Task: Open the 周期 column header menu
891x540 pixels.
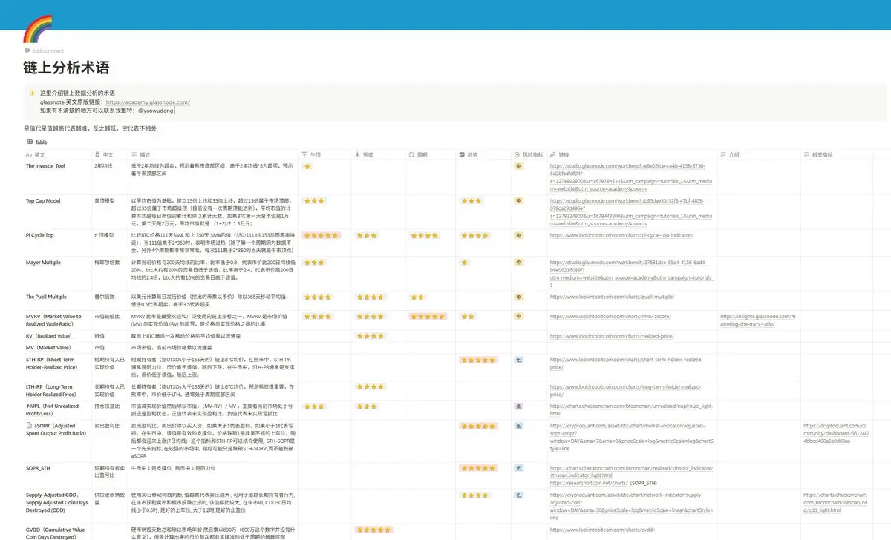Action: point(430,154)
